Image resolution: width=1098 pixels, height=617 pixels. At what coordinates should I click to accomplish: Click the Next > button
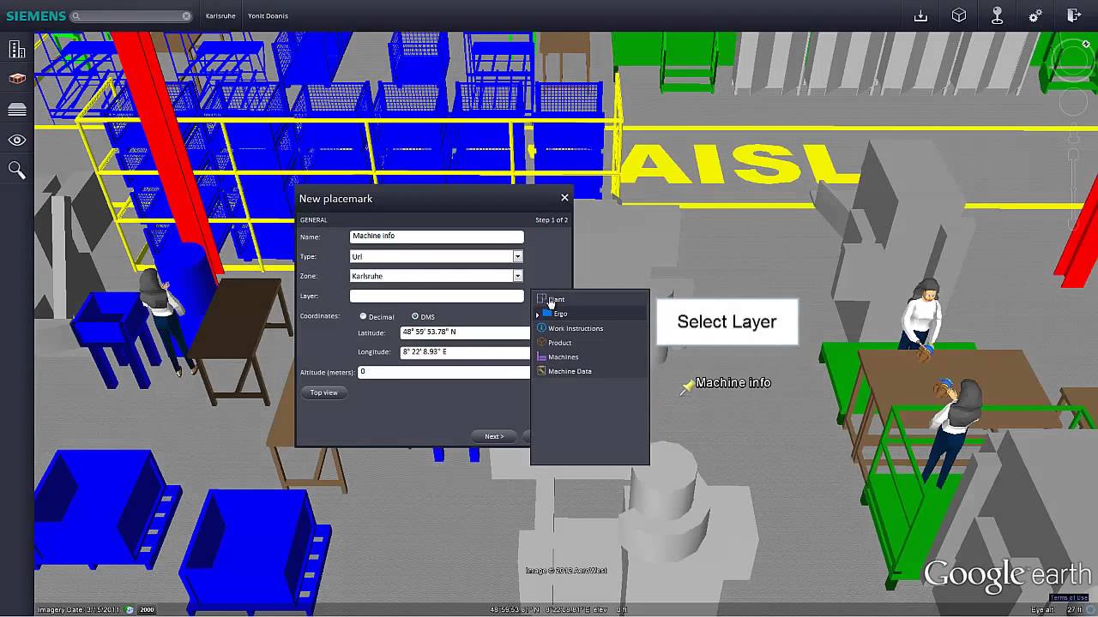[494, 436]
